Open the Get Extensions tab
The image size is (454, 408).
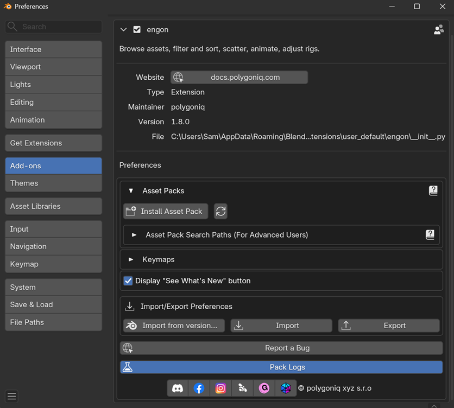click(54, 143)
